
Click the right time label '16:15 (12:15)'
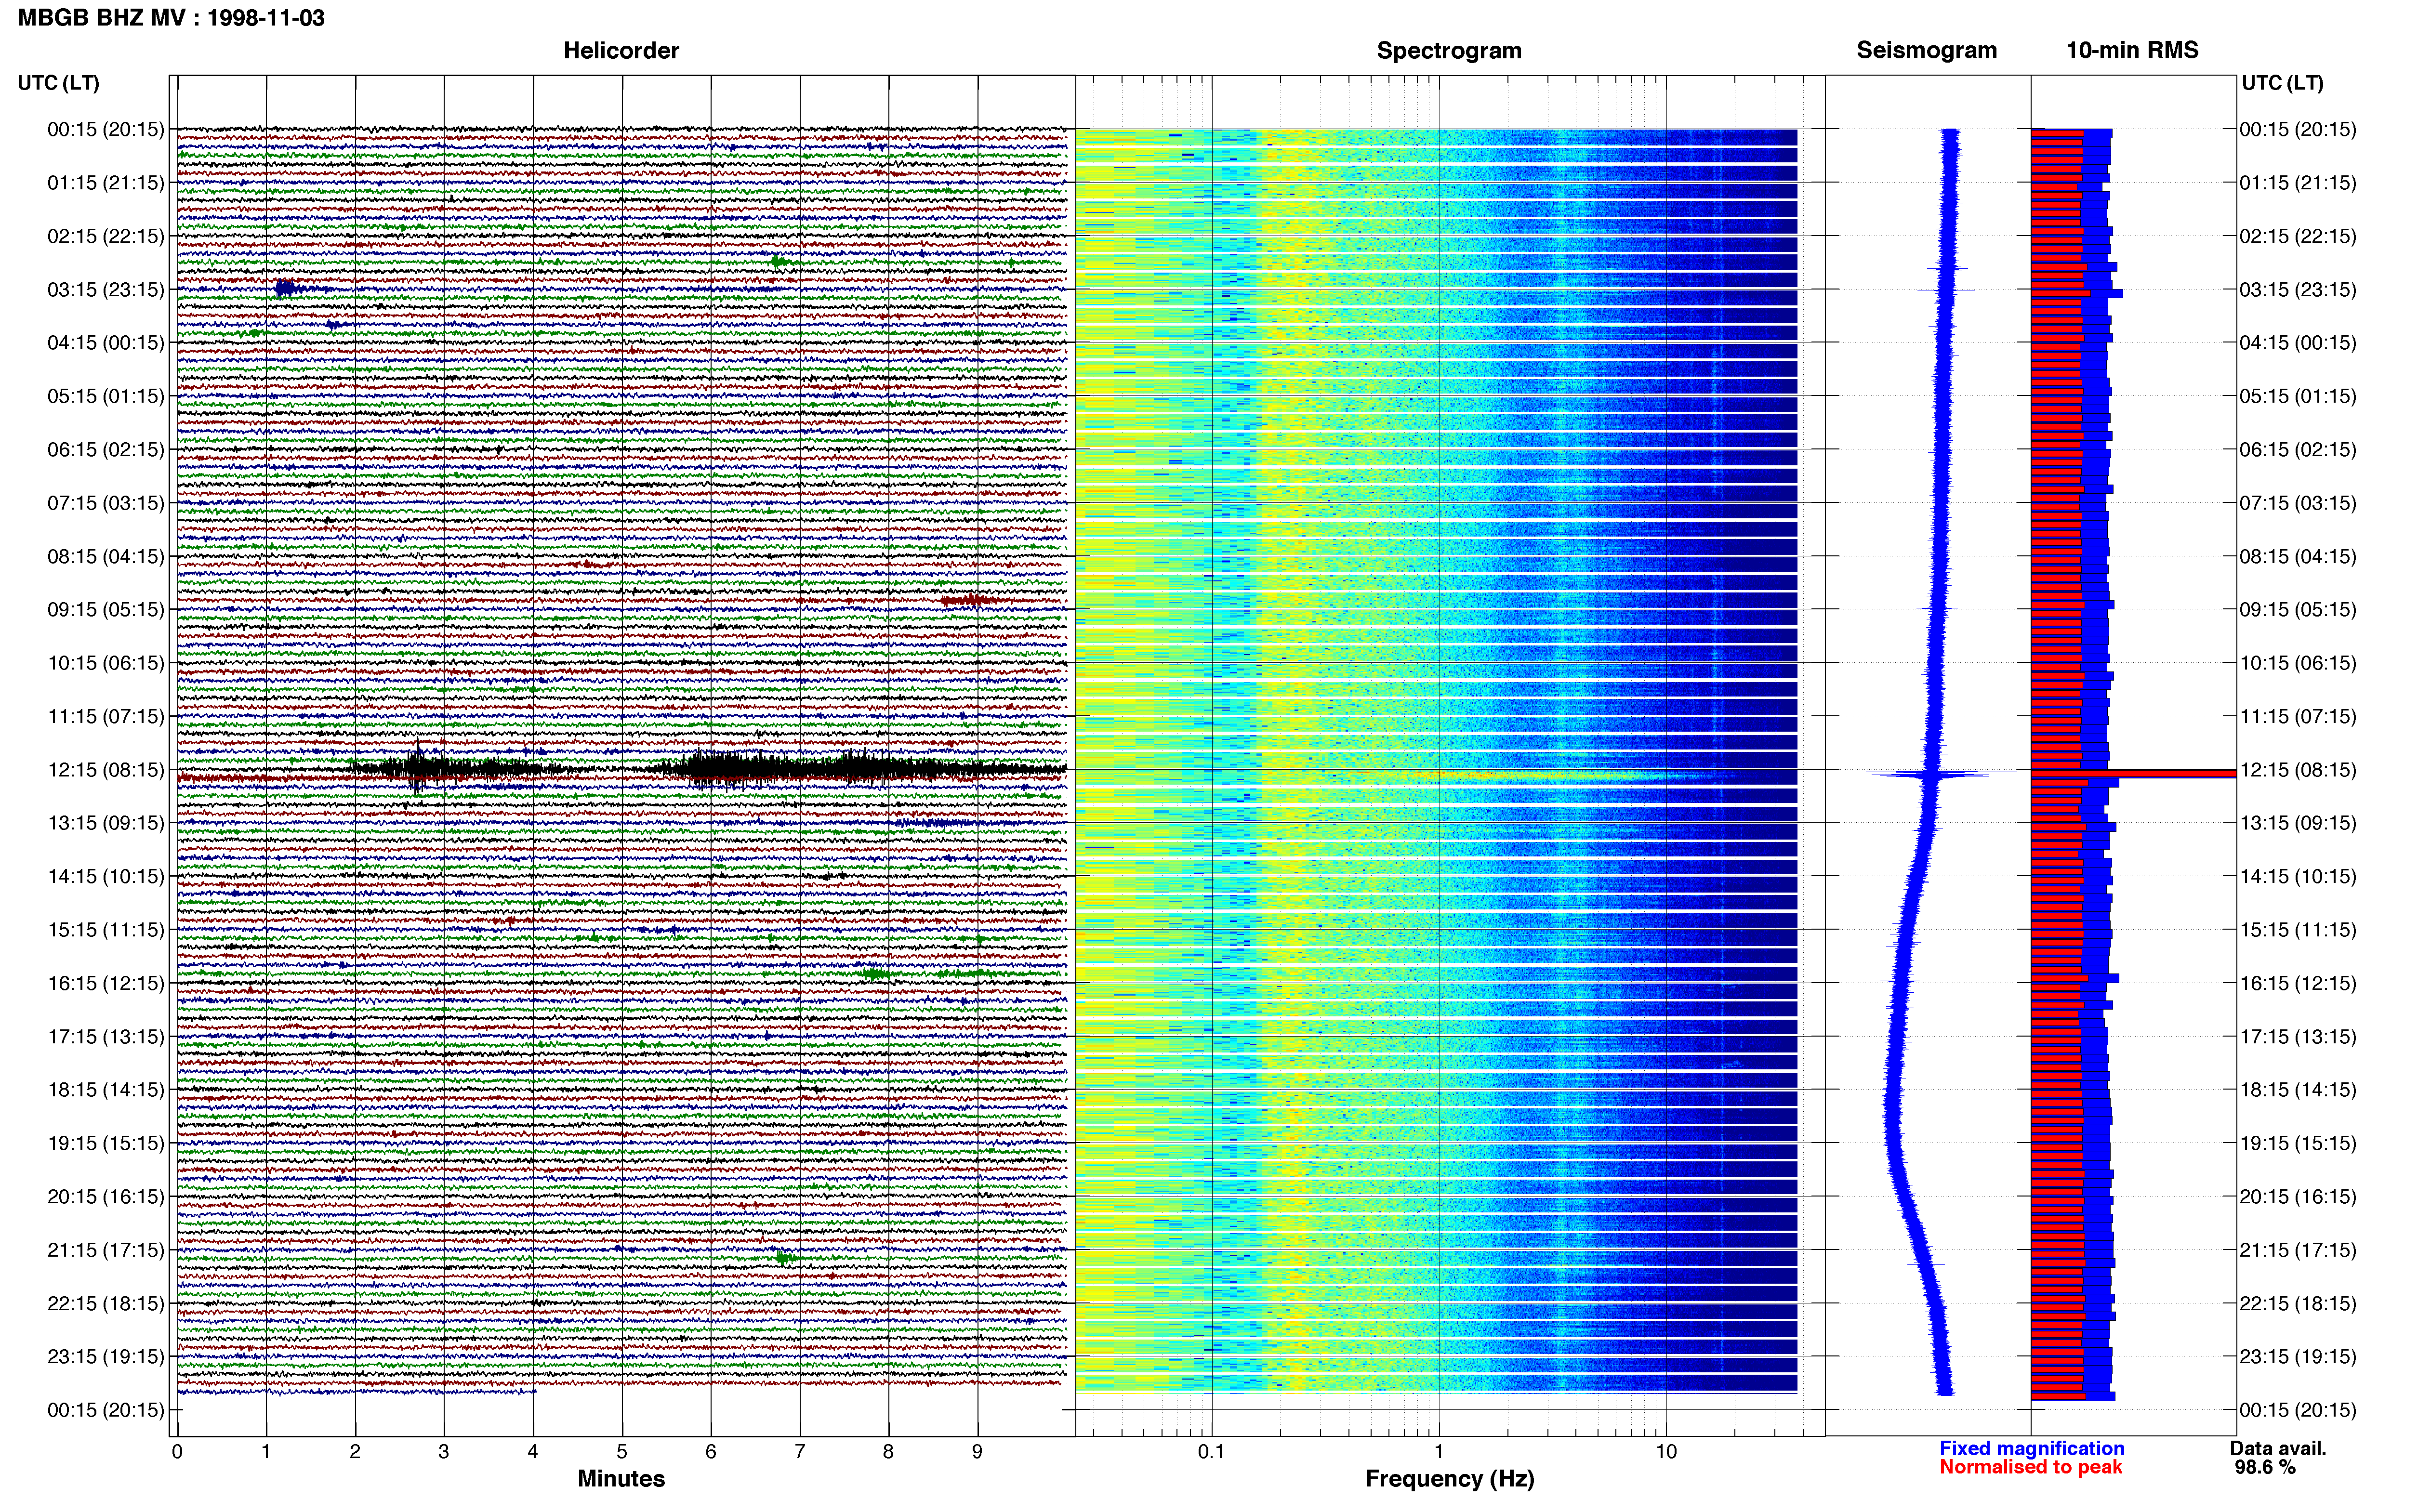(x=2298, y=982)
